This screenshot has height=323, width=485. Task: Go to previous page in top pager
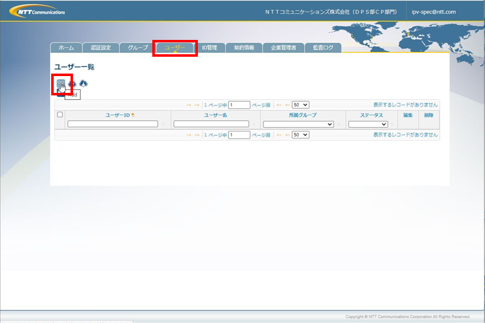(197, 105)
